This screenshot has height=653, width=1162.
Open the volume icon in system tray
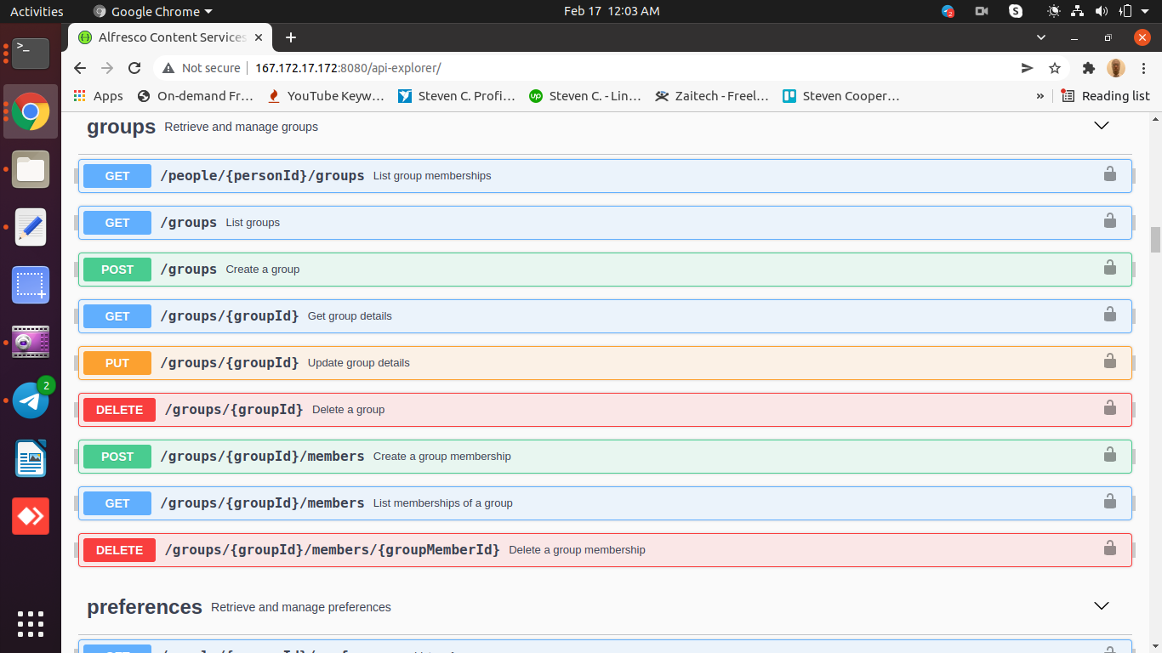1102,11
